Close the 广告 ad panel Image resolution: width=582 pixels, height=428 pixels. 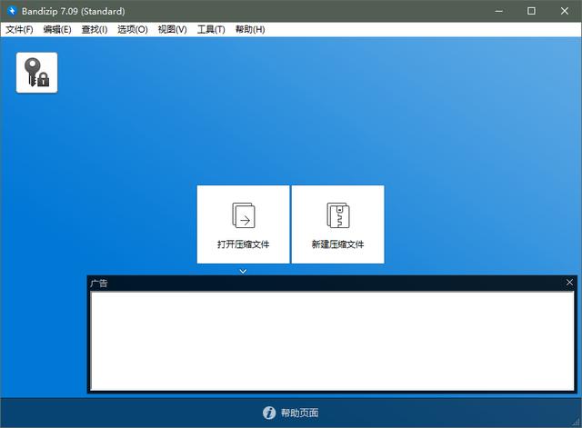(569, 283)
